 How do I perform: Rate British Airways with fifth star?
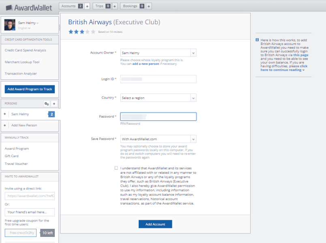tap(93, 32)
